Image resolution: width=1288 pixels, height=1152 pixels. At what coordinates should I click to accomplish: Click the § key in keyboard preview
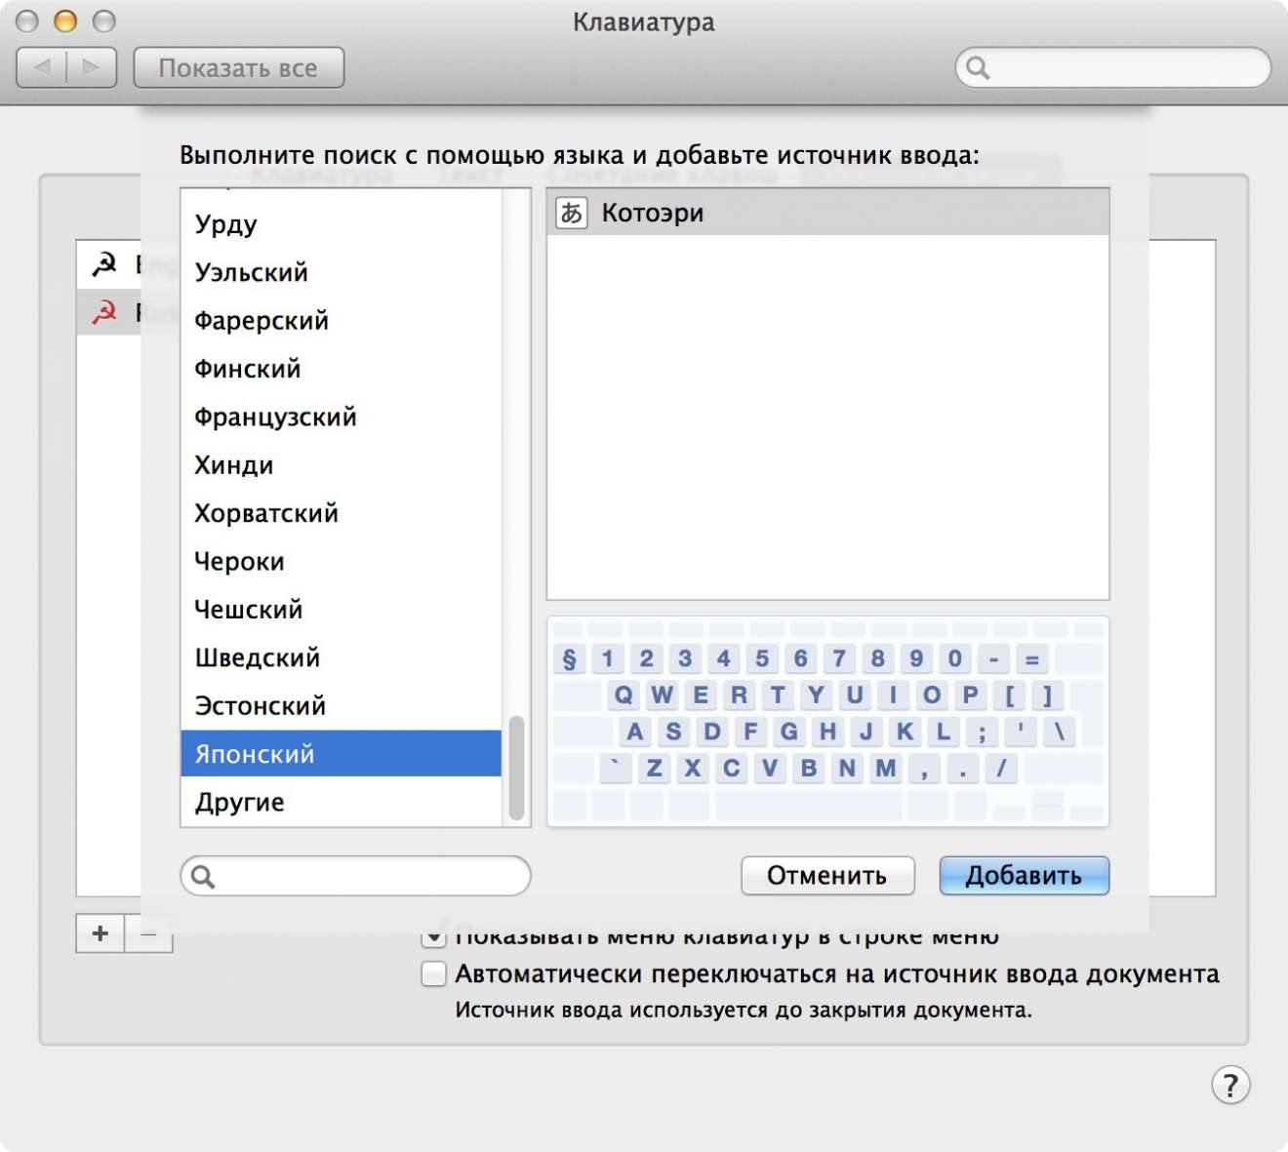coord(569,658)
